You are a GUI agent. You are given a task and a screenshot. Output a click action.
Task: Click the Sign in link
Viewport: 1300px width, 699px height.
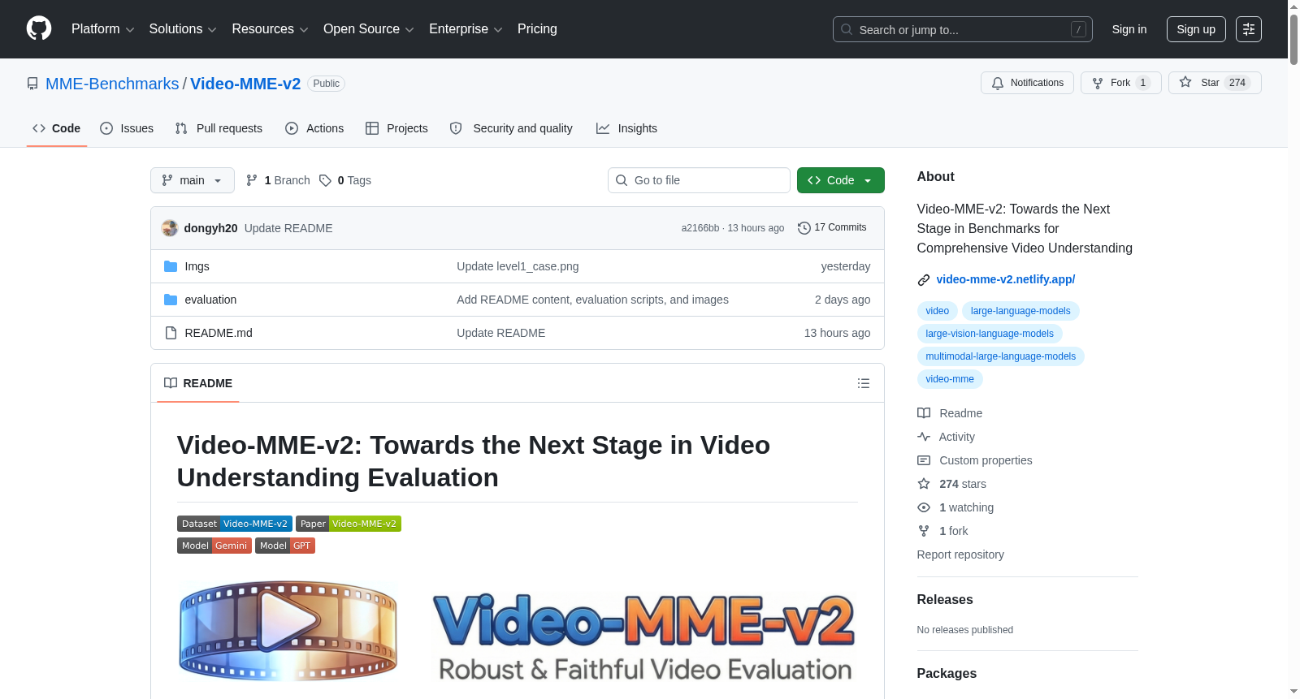(1129, 29)
